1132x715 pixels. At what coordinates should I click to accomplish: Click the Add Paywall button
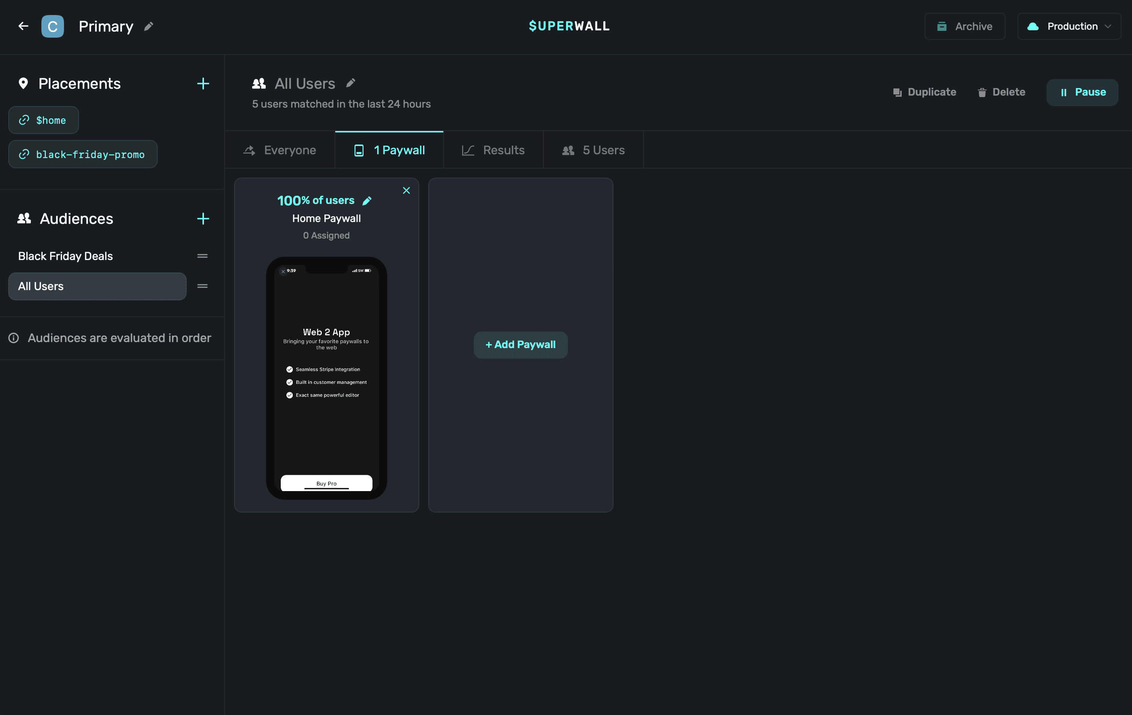pyautogui.click(x=520, y=345)
